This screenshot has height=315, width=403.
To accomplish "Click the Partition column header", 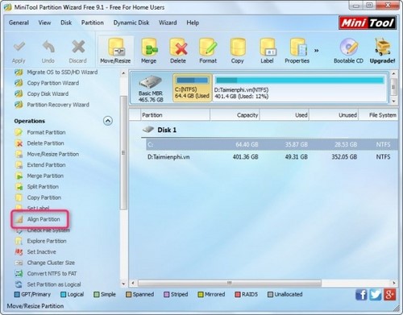I will [x=175, y=115].
